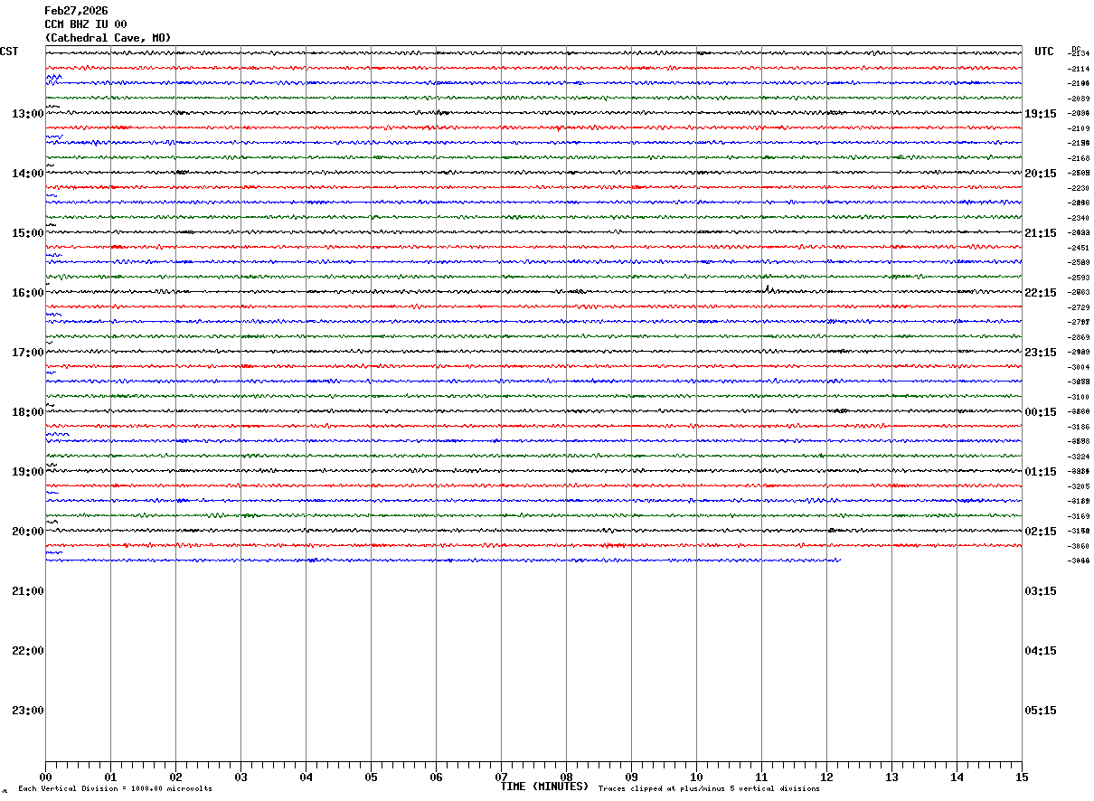
Task: Click minute 05 on the bottom time axis
Action: [x=371, y=777]
